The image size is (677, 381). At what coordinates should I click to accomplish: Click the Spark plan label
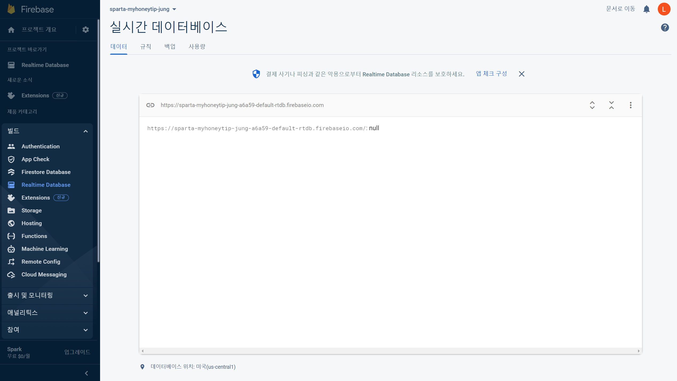click(14, 349)
